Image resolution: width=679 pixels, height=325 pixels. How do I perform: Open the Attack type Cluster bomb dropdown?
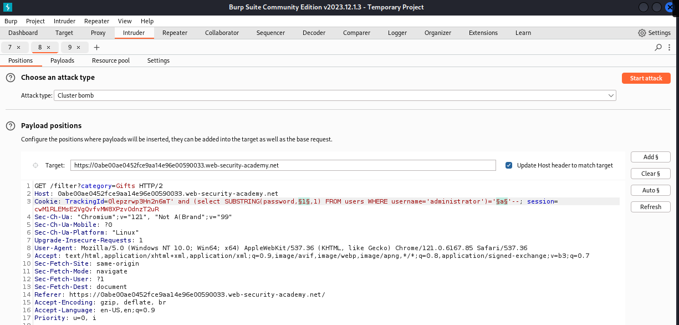(335, 95)
